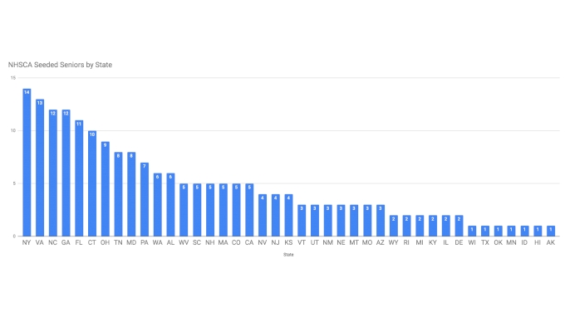The height and width of the screenshot is (317, 565).
Task: Select the KS bar with value 4
Action: point(288,215)
